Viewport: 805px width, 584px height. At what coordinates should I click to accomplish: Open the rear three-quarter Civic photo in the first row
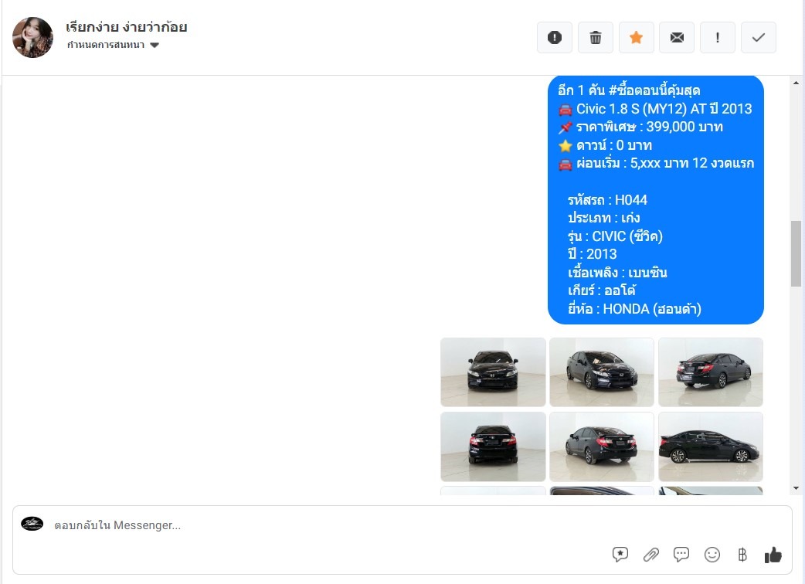click(x=711, y=372)
